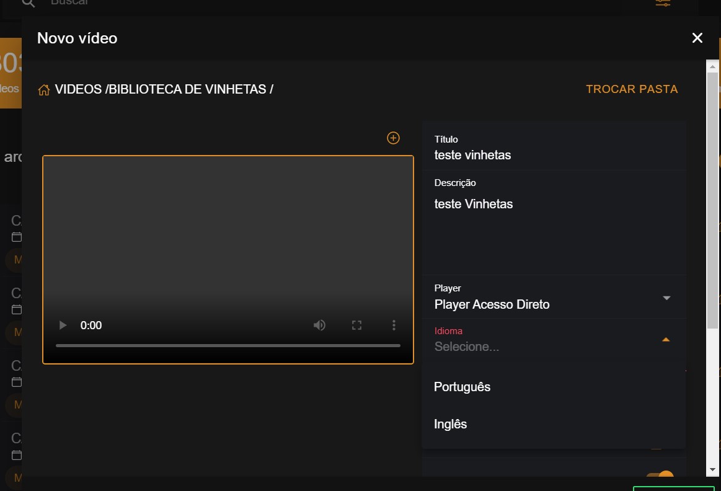
Task: Close the Novo vídeo dialog
Action: (697, 38)
